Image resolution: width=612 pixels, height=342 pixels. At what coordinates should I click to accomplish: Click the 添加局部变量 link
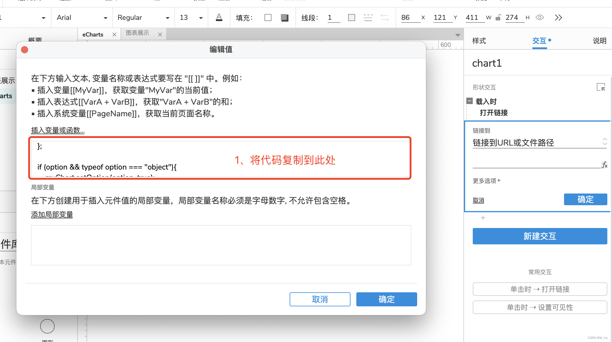[52, 215]
